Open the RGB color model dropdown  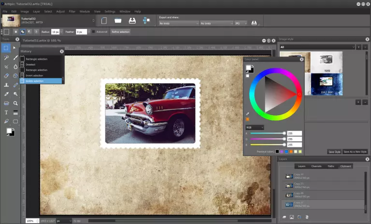point(255,127)
